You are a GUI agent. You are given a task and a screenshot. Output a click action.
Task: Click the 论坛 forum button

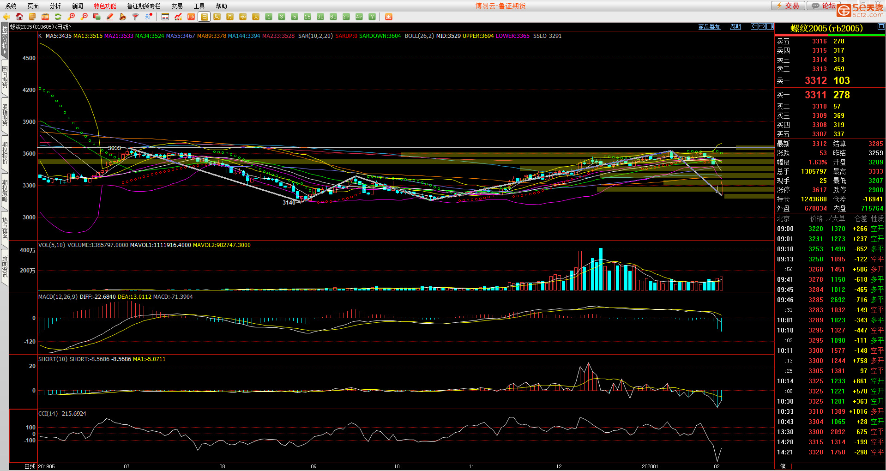point(823,6)
